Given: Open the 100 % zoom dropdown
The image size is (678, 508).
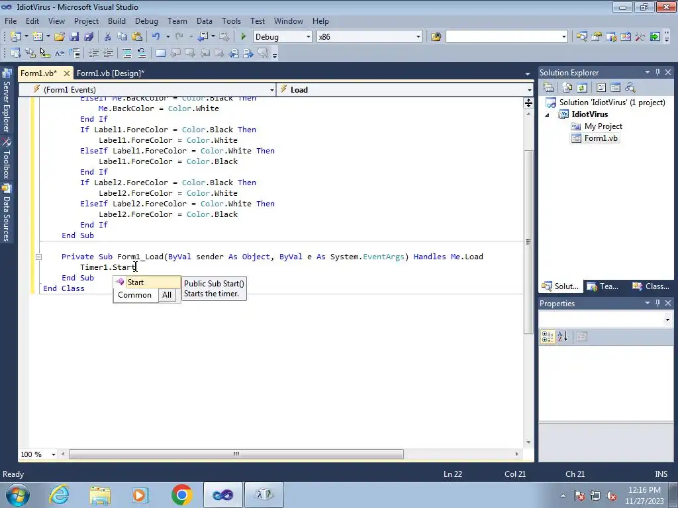Looking at the screenshot, I should [54, 454].
